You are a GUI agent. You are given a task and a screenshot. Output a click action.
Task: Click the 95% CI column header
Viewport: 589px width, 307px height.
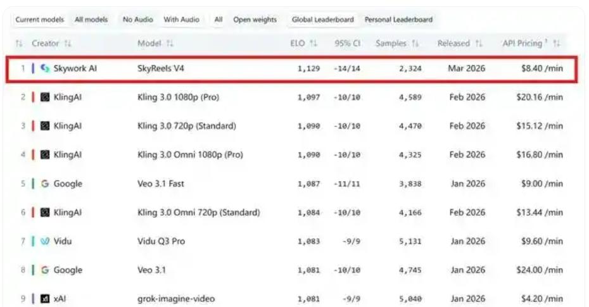click(x=348, y=44)
